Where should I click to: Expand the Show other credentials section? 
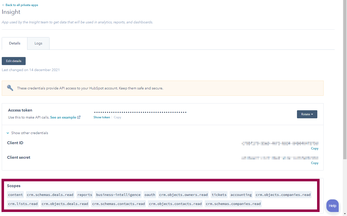point(30,133)
